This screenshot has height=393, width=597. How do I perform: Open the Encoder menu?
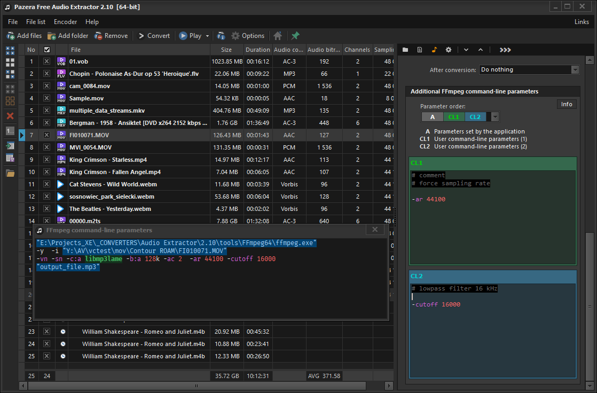(65, 22)
